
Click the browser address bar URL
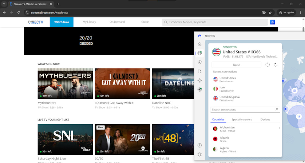[x=50, y=12]
